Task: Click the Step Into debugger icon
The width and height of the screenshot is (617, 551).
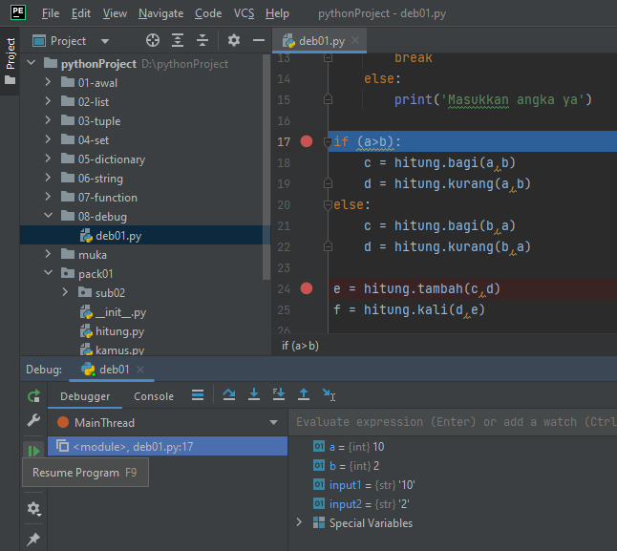Action: [254, 394]
